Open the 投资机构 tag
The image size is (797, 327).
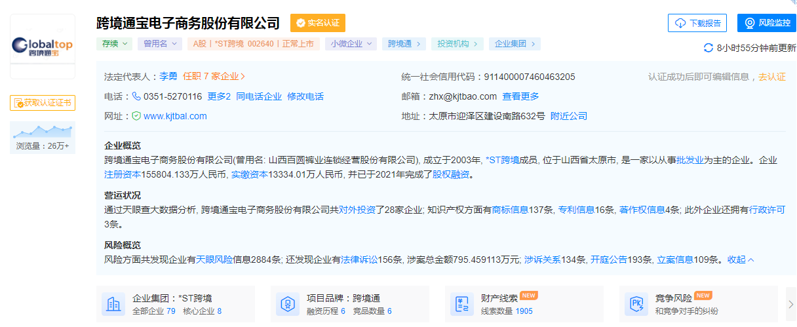pos(457,44)
